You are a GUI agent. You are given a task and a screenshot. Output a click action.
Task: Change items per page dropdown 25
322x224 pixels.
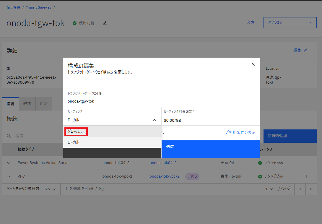51,189
